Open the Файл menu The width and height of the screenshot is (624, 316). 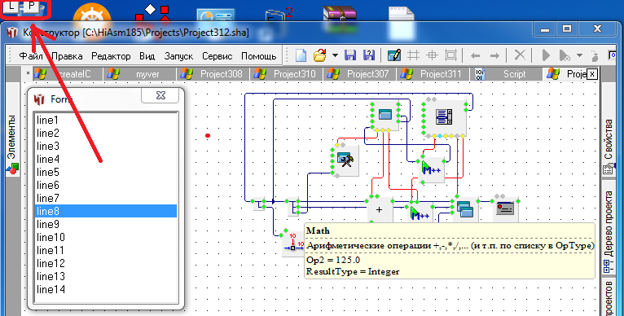pos(31,56)
